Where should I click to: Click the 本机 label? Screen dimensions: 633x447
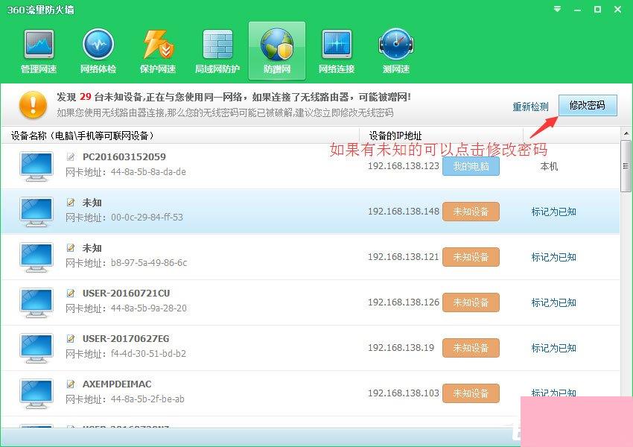549,166
